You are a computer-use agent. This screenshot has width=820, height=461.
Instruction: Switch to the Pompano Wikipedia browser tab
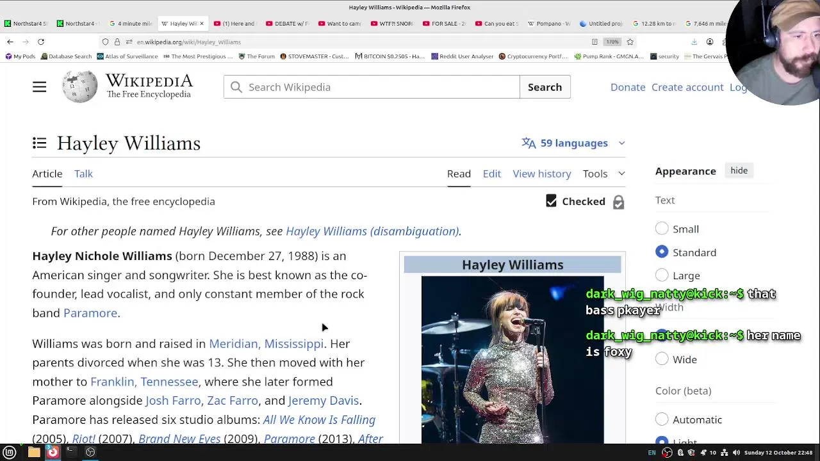549,24
